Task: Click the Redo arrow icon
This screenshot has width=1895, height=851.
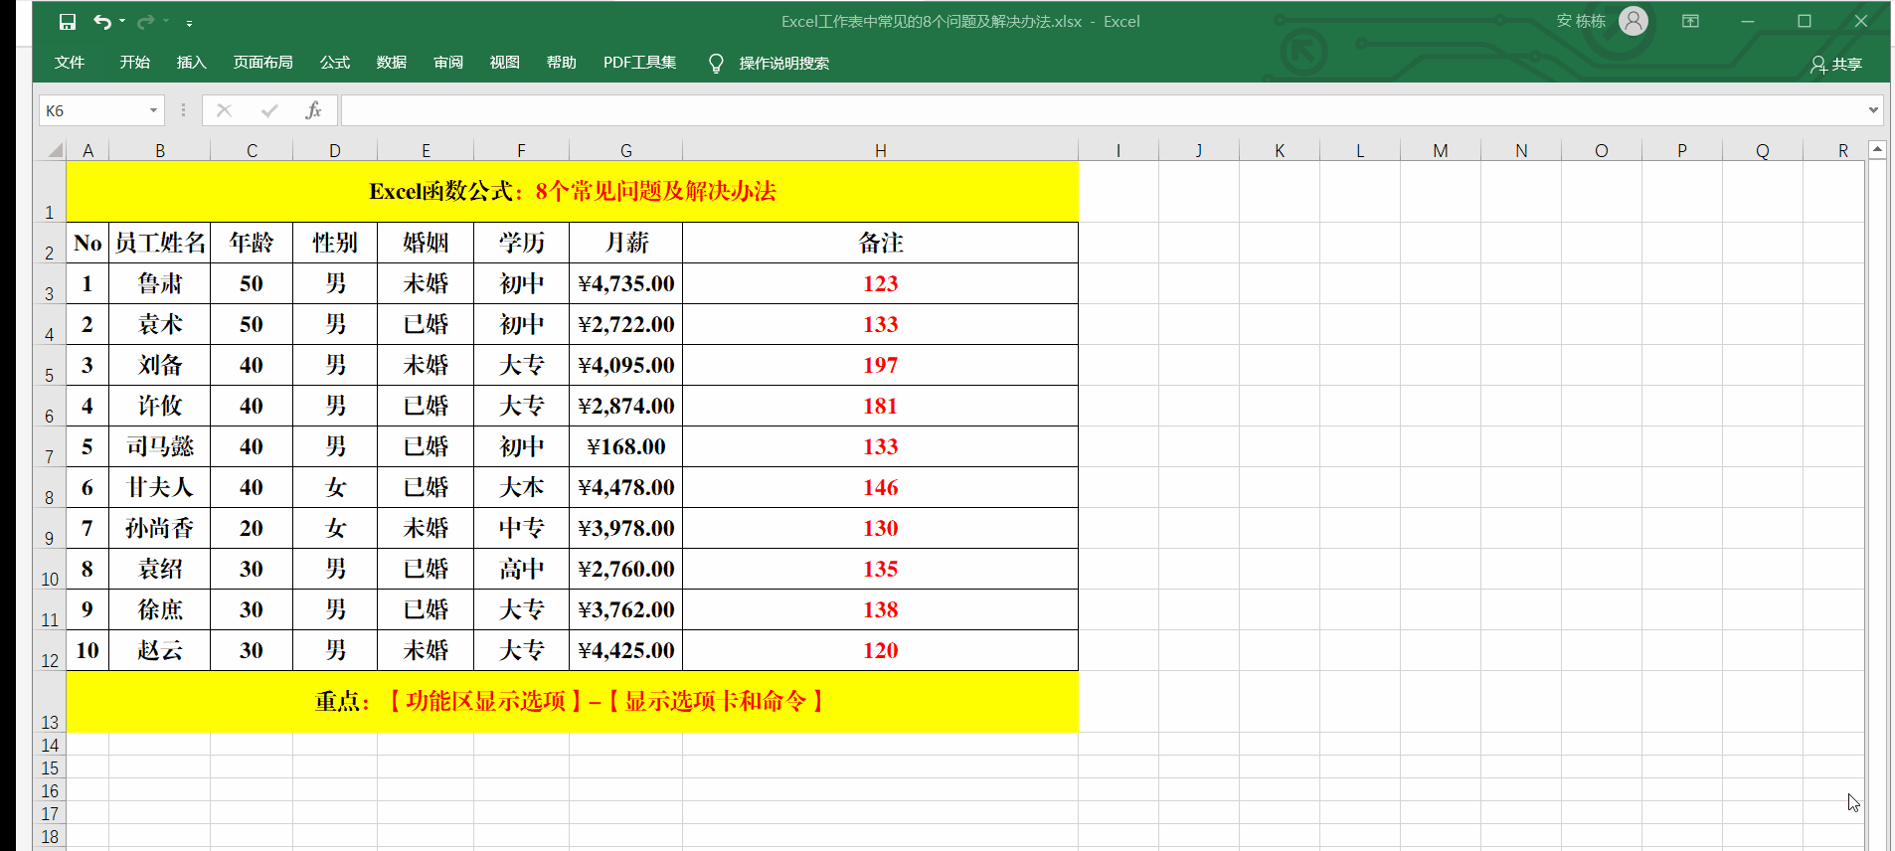Action: [146, 21]
